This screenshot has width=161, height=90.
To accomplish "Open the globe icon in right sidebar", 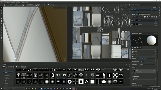I will click(x=159, y=10).
